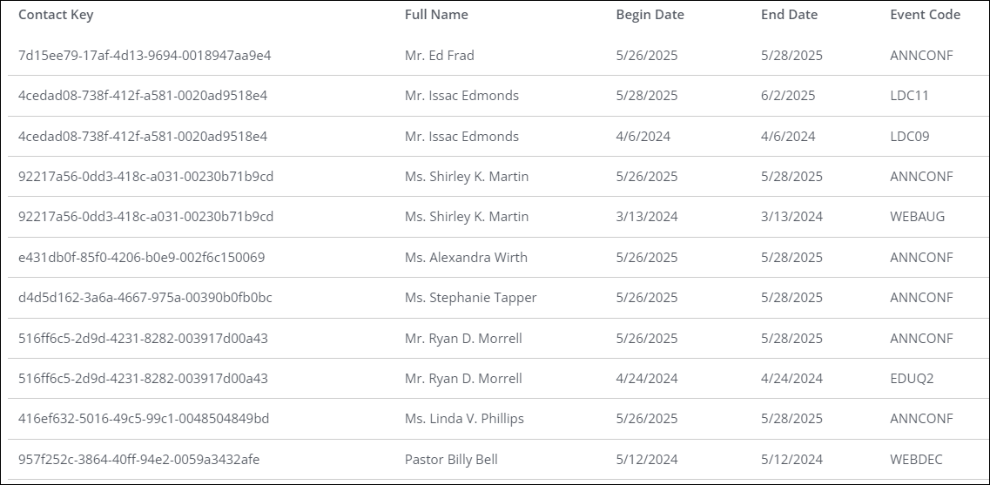Click the EDUQ2 event code cell
Screen dimensions: 990x485
(x=912, y=378)
